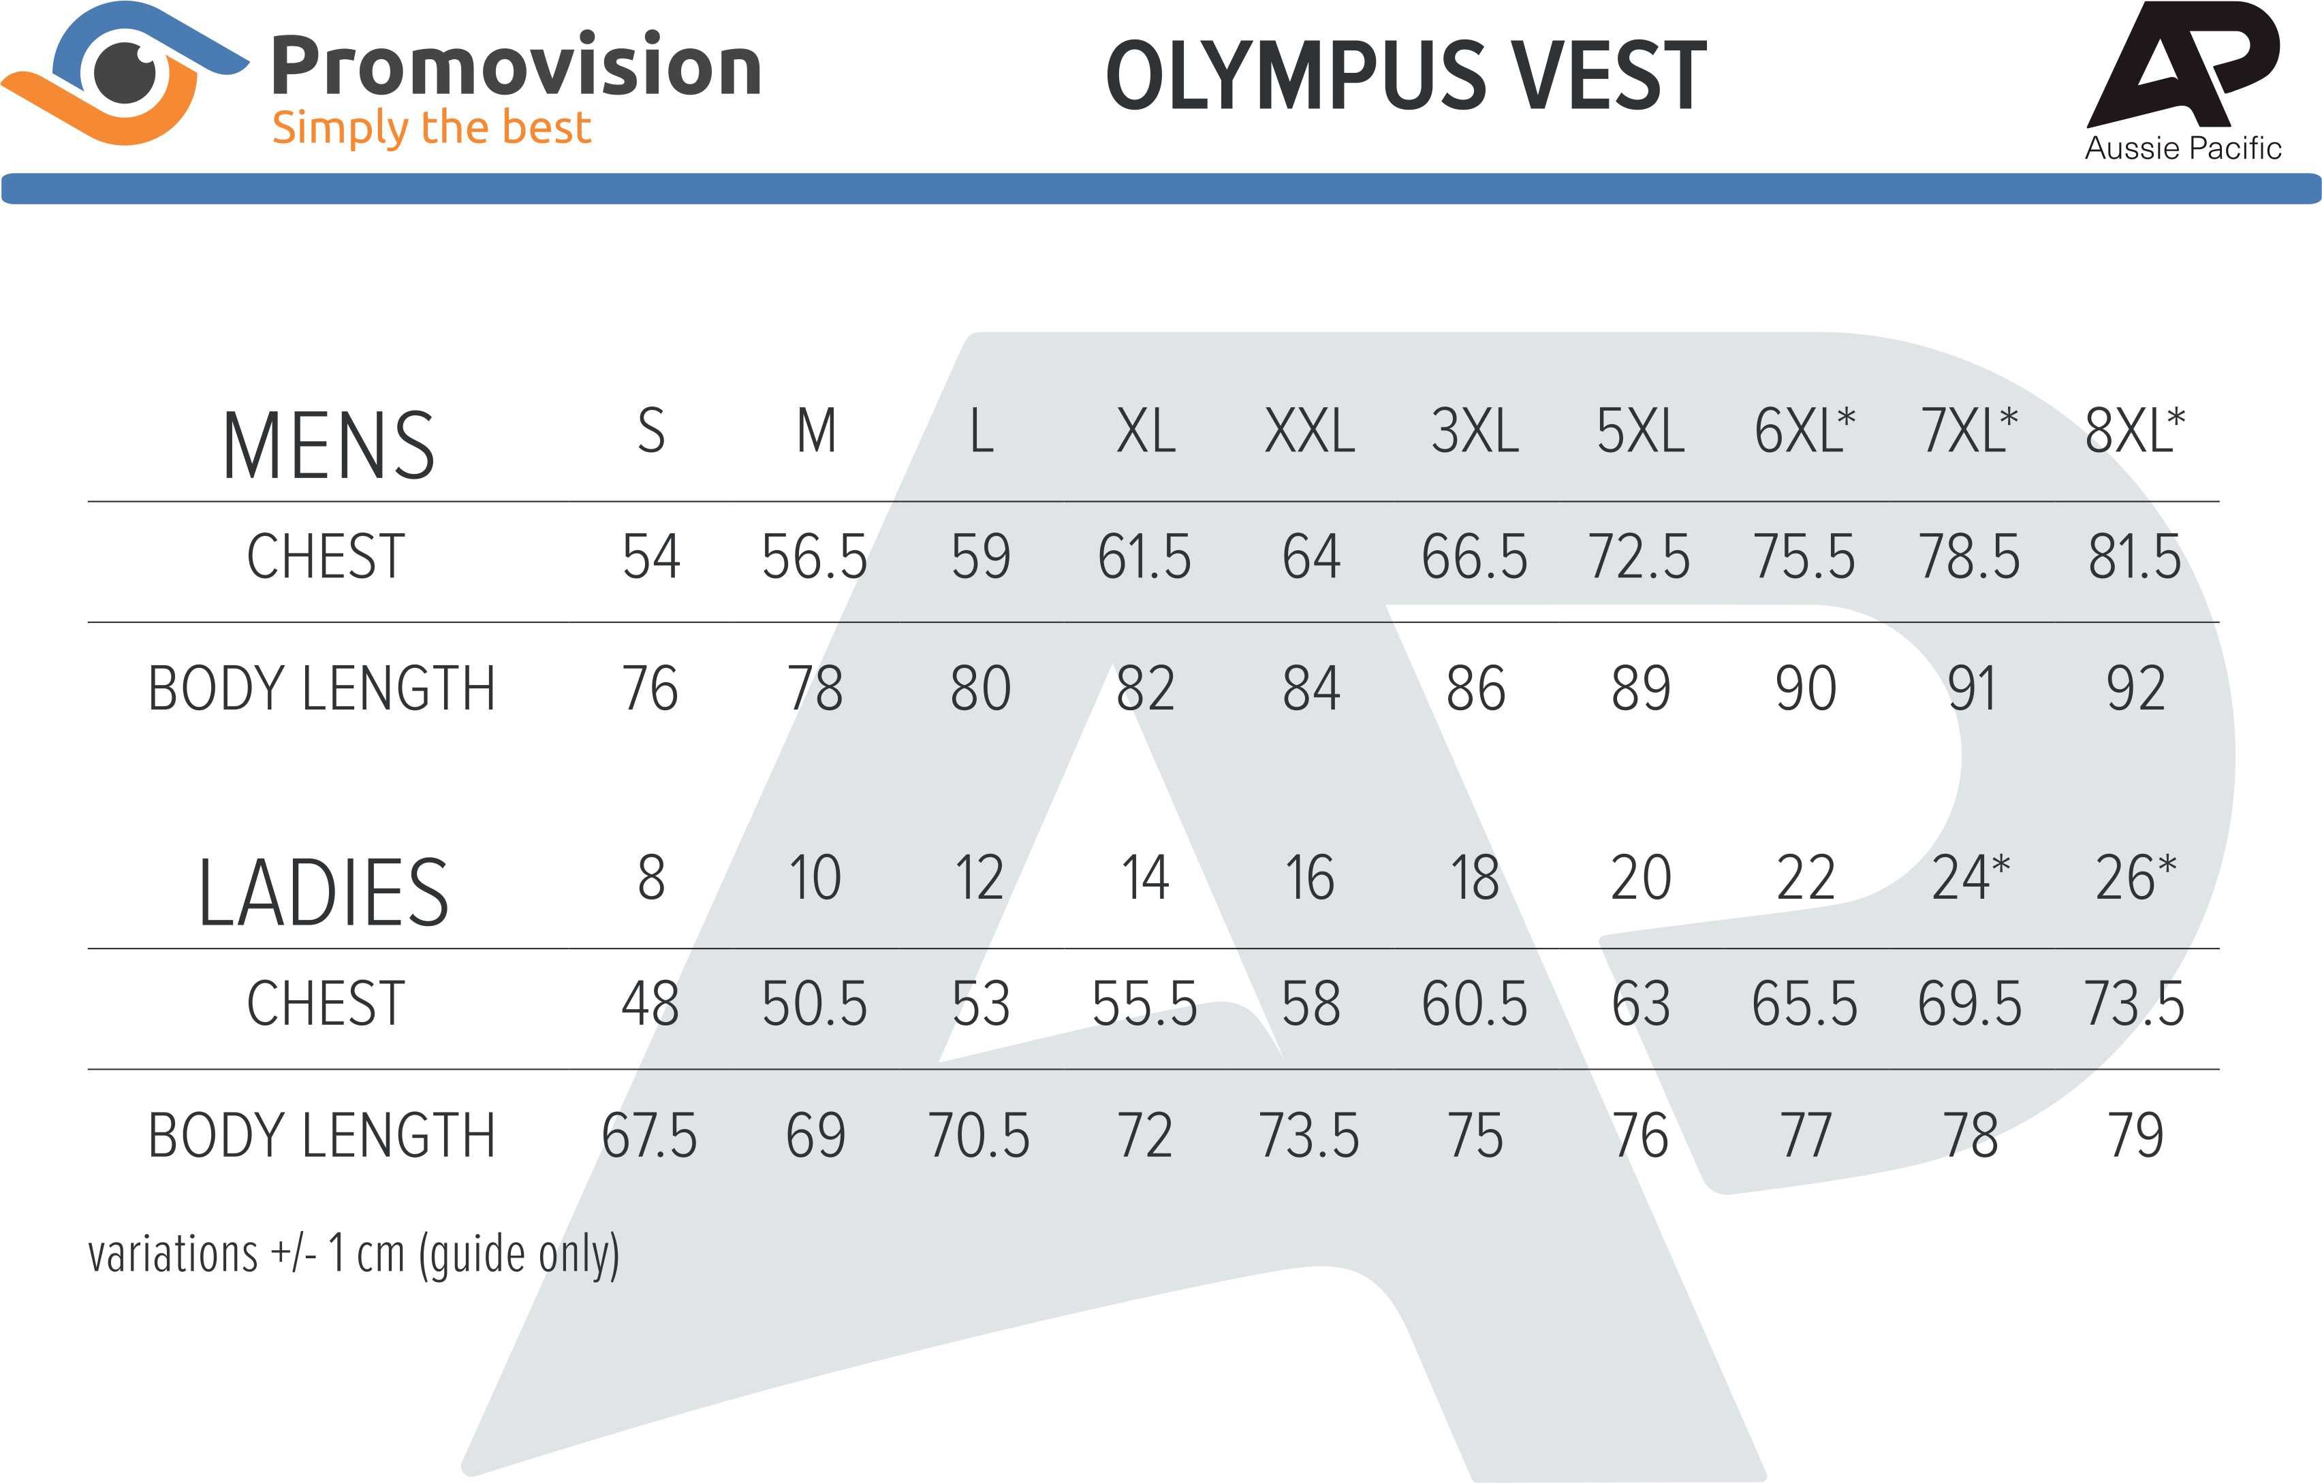Click the ladies CHEST row label
Image resolution: width=2322 pixels, height=1483 pixels.
(x=325, y=1004)
